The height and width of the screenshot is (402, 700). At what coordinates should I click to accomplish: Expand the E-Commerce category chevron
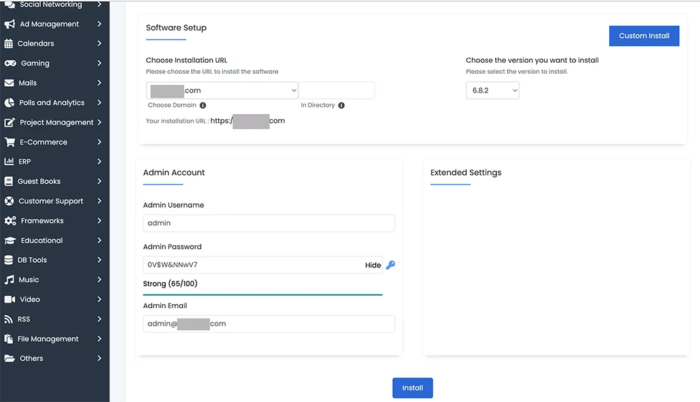99,142
